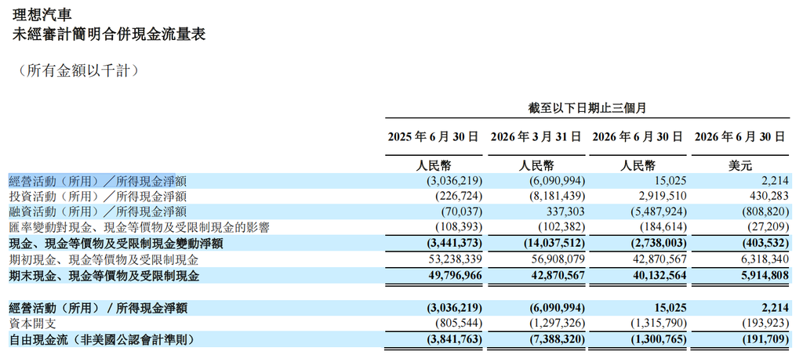This screenshot has width=803, height=358.
Task: Click the company name 理想汽車
Action: [x=42, y=14]
